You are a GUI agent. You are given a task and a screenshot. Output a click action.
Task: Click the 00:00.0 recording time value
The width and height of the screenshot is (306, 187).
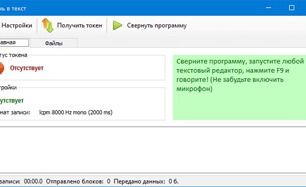pos(33,181)
